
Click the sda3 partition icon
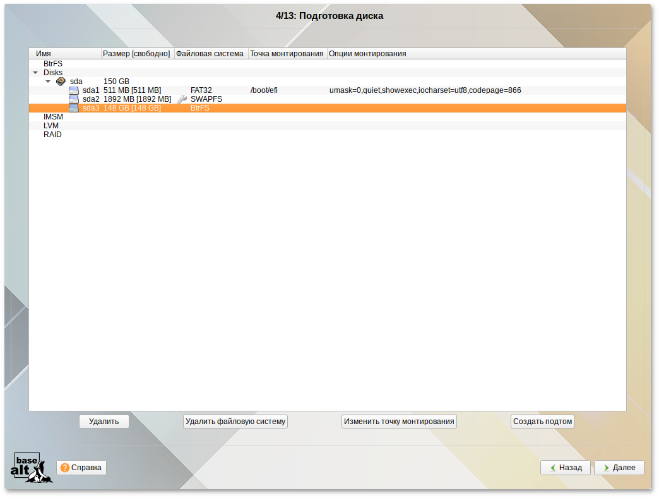pos(74,108)
